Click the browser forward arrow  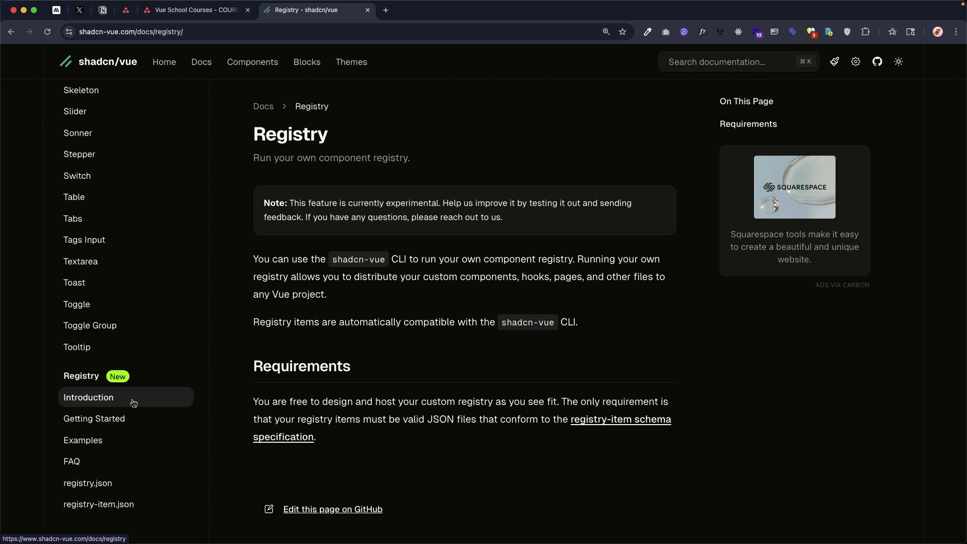[x=29, y=32]
